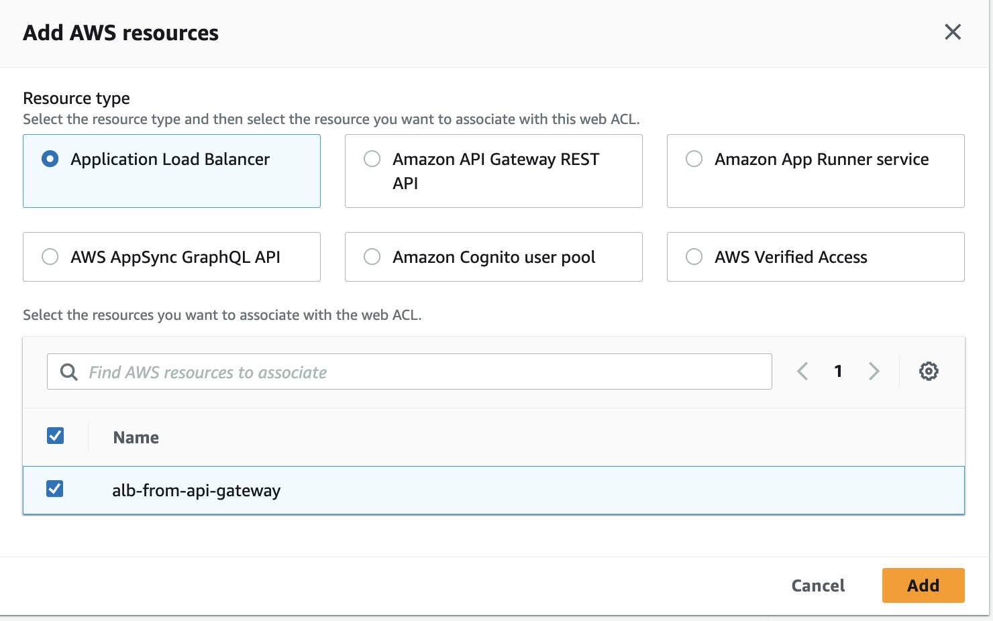Viewport: 993px width, 621px height.
Task: Uncheck the select-all checkbox in table header
Action: (55, 436)
